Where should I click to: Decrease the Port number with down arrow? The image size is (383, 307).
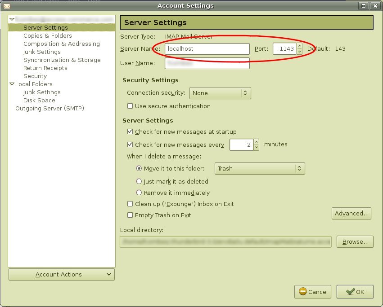[x=299, y=52]
